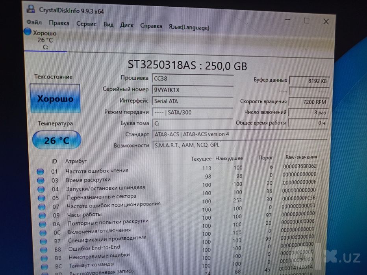Viewport: 367px width, 275px height.
Task: Select the Часы работы row
Action: point(177,212)
